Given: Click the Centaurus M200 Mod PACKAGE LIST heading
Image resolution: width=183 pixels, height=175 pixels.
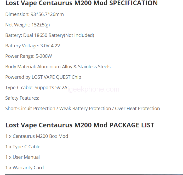Looking at the screenshot, I should point(80,125).
